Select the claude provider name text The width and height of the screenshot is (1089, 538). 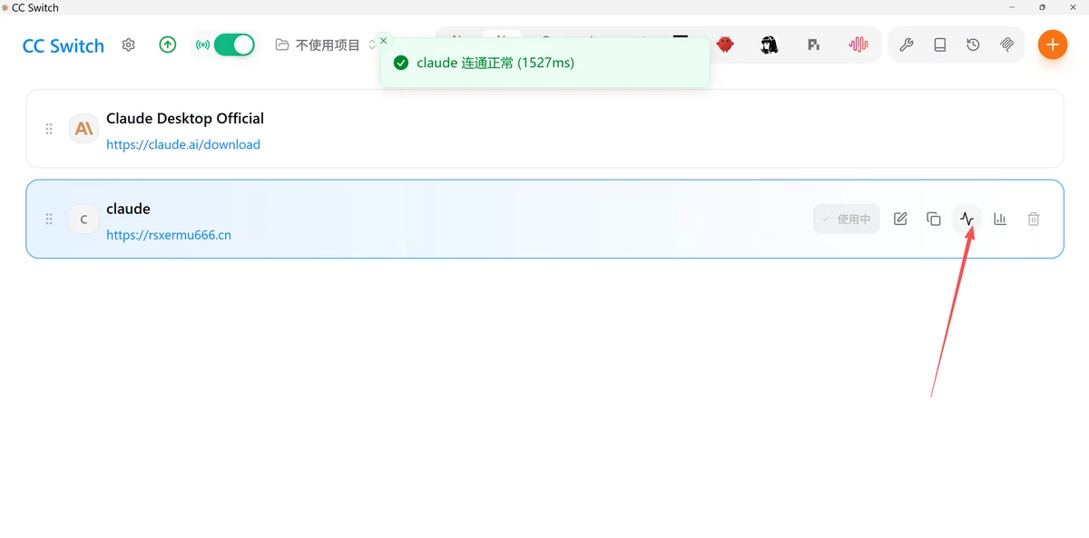128,209
